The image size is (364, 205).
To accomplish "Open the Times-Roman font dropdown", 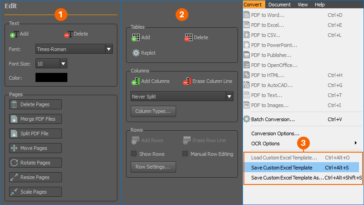I will click(109, 49).
